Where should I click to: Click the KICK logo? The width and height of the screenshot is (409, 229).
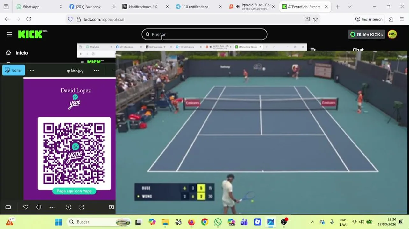tap(33, 34)
